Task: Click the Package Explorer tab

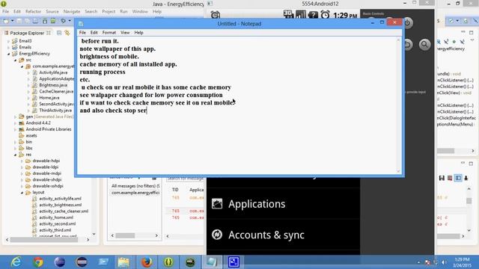Action: point(27,33)
